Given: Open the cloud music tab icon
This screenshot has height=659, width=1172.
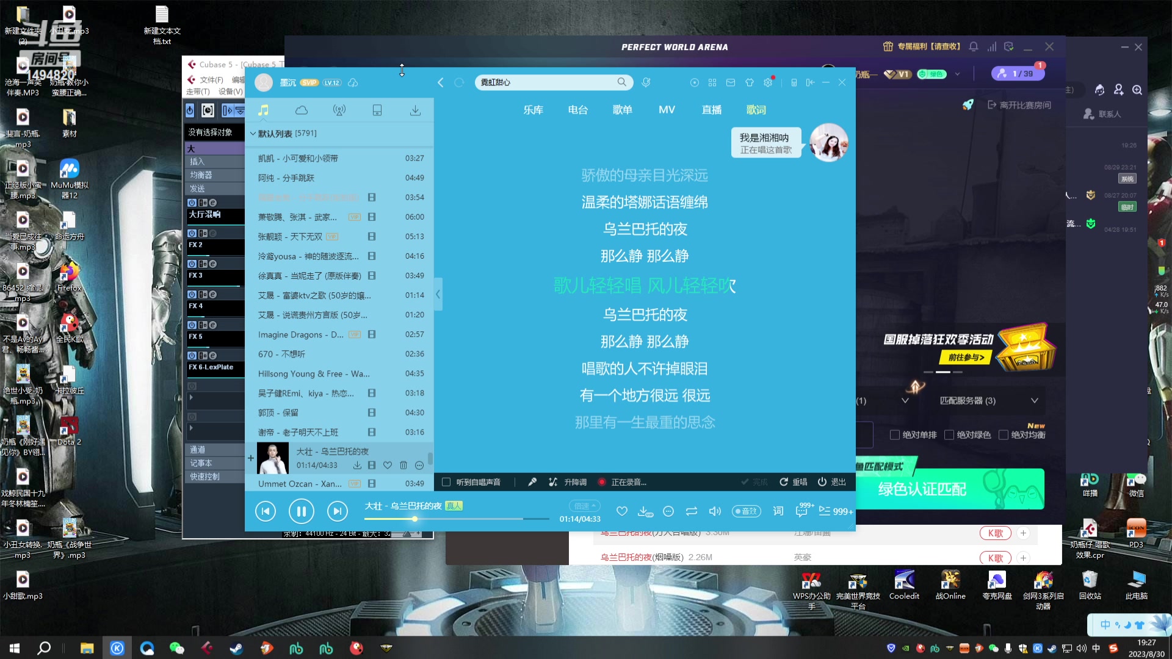Looking at the screenshot, I should click(x=302, y=110).
